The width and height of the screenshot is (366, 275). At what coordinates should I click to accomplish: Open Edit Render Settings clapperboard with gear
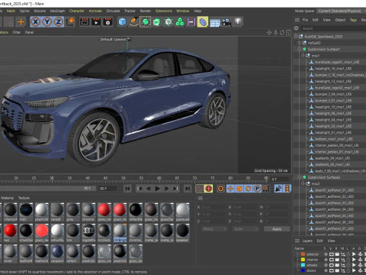(108, 22)
